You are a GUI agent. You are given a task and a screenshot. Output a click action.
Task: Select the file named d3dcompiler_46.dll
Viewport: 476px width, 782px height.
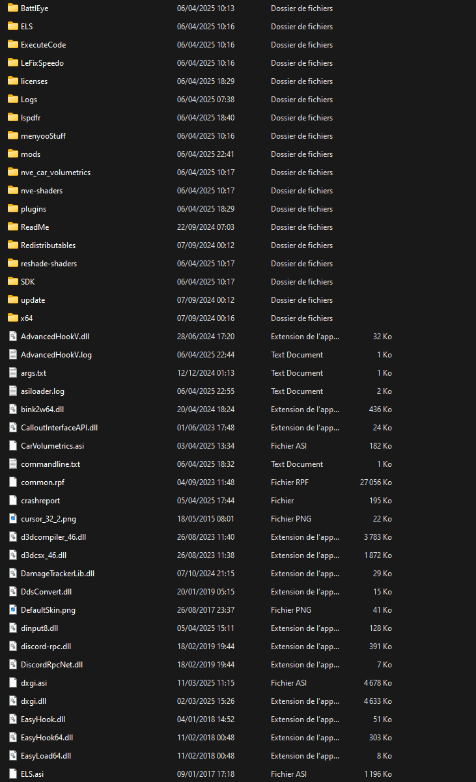pos(53,537)
